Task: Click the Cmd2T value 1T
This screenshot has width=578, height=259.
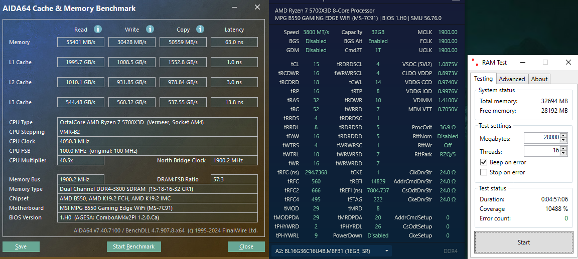Action: click(378, 50)
